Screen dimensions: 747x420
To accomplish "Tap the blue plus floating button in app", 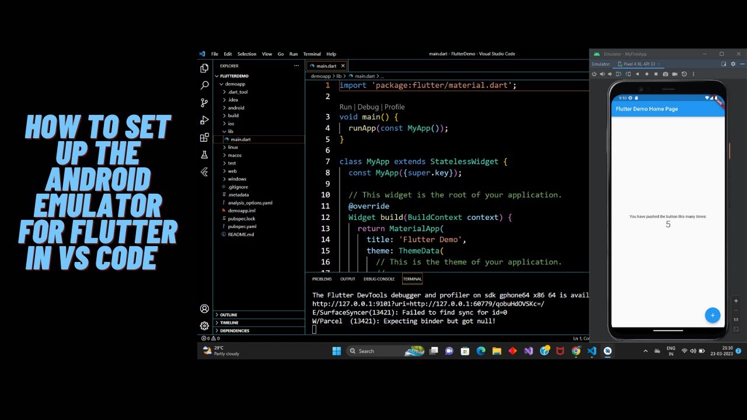I will tap(712, 315).
